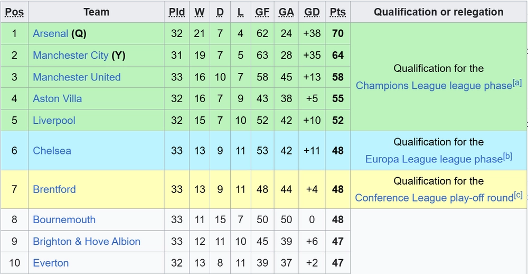The height and width of the screenshot is (274, 528).
Task: Click the Liverpool team link
Action: [x=54, y=121]
